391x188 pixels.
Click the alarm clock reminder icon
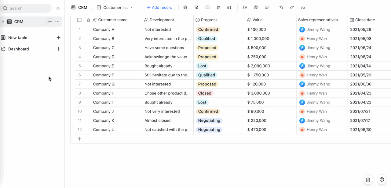tap(245, 8)
